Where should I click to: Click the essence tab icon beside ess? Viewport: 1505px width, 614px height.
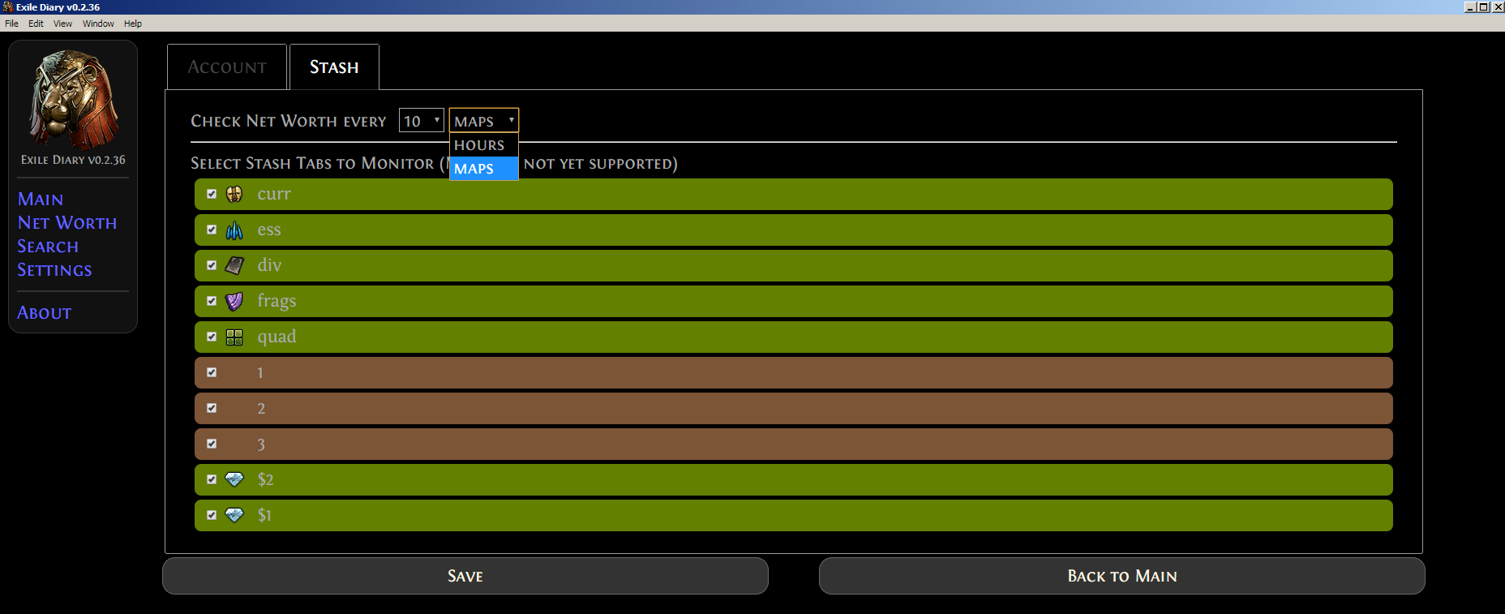[x=234, y=230]
